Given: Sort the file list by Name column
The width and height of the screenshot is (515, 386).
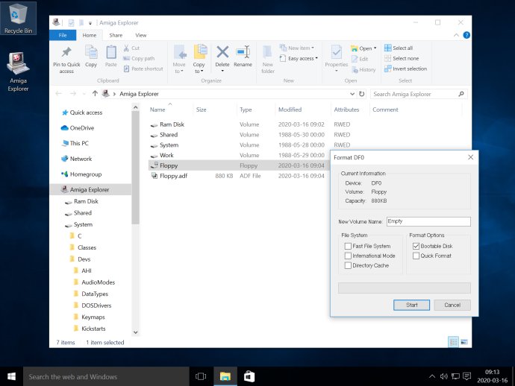Looking at the screenshot, I should (157, 110).
